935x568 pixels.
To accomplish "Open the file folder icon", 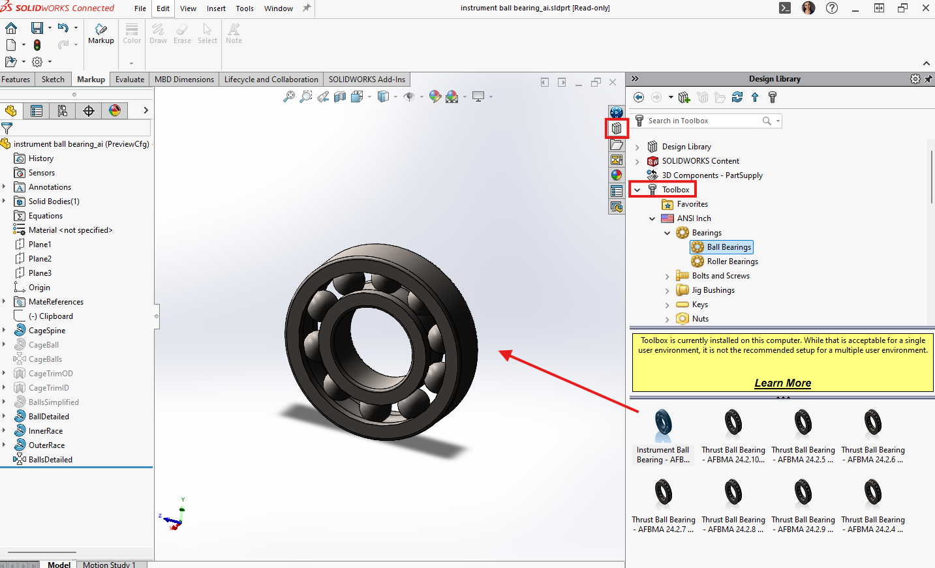I will coord(10,62).
